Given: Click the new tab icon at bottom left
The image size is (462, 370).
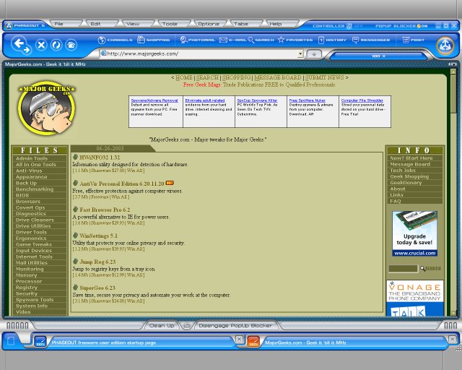Looking at the screenshot, I should [x=11, y=341].
